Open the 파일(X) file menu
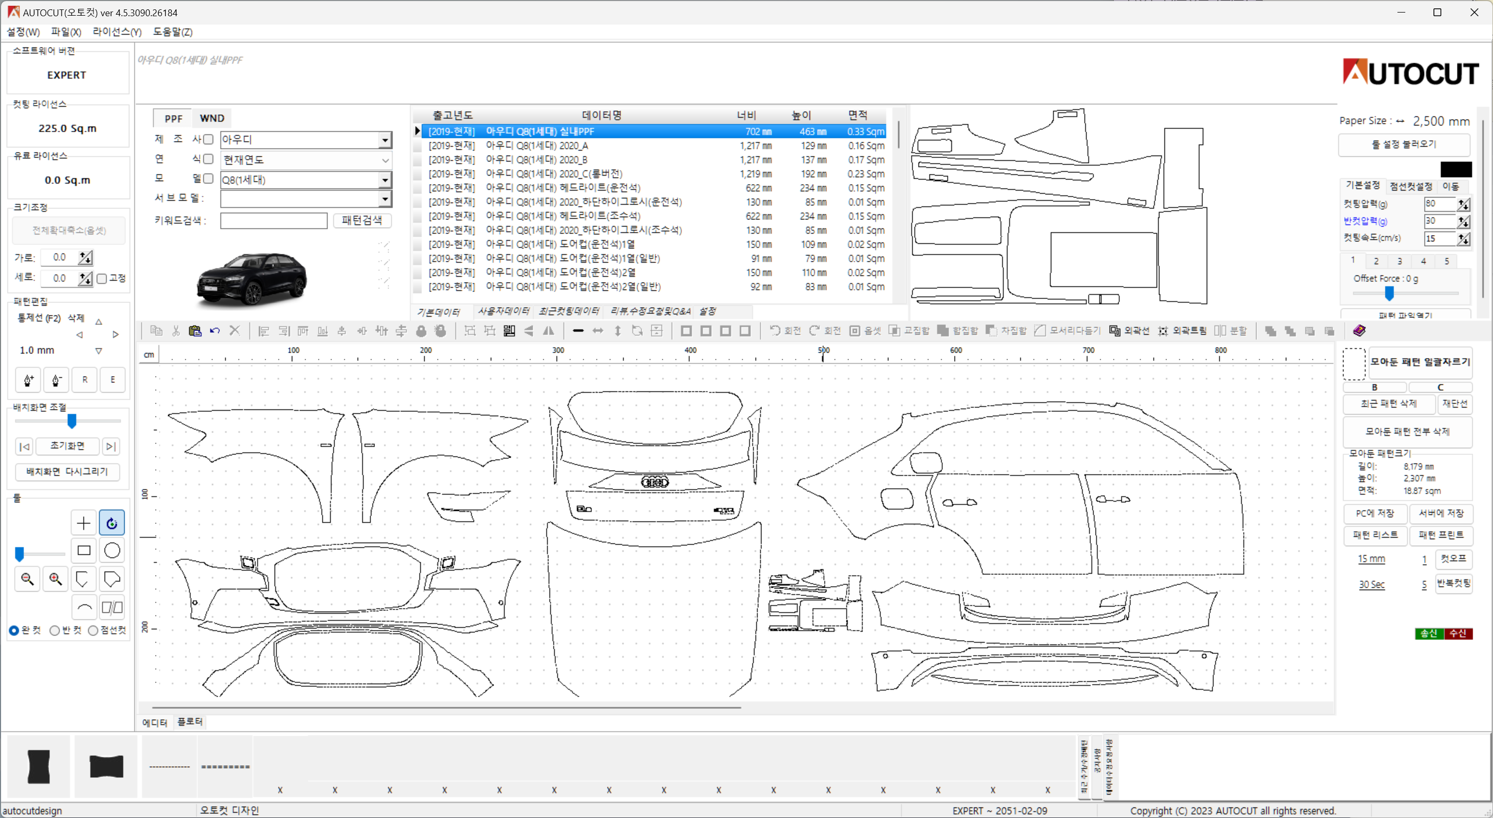 click(x=66, y=32)
